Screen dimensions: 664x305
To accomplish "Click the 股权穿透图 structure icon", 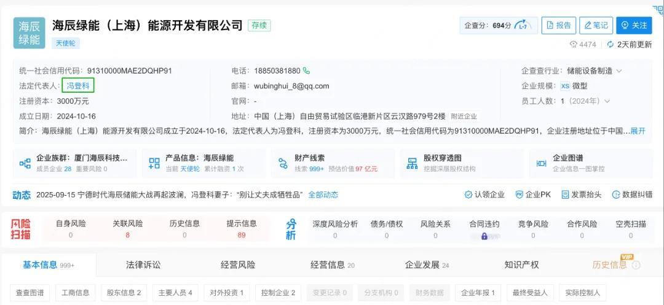I will (x=412, y=163).
